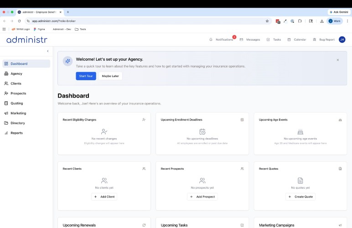This screenshot has height=228, width=352.
Task: Choose Maybe Later on welcome banner
Action: tap(110, 76)
